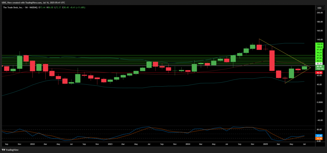Select the tall red candle after 2025
Viewport: 327px width, 153px height.
(272, 60)
